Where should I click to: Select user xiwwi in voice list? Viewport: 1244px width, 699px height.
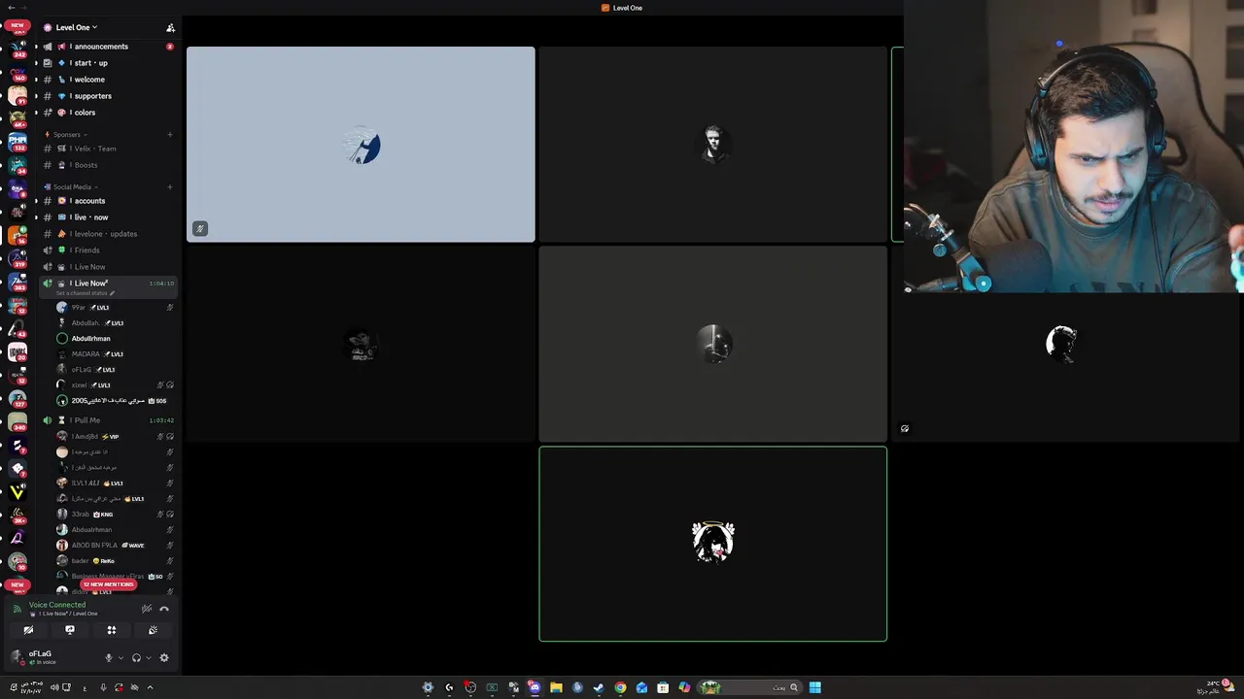[x=115, y=385]
